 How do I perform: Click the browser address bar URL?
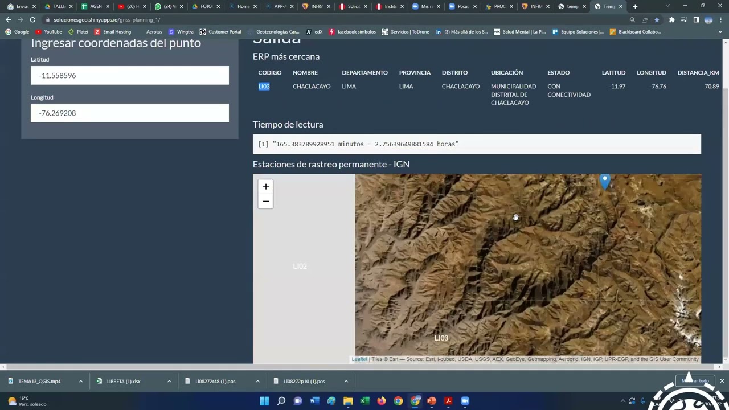click(x=107, y=19)
